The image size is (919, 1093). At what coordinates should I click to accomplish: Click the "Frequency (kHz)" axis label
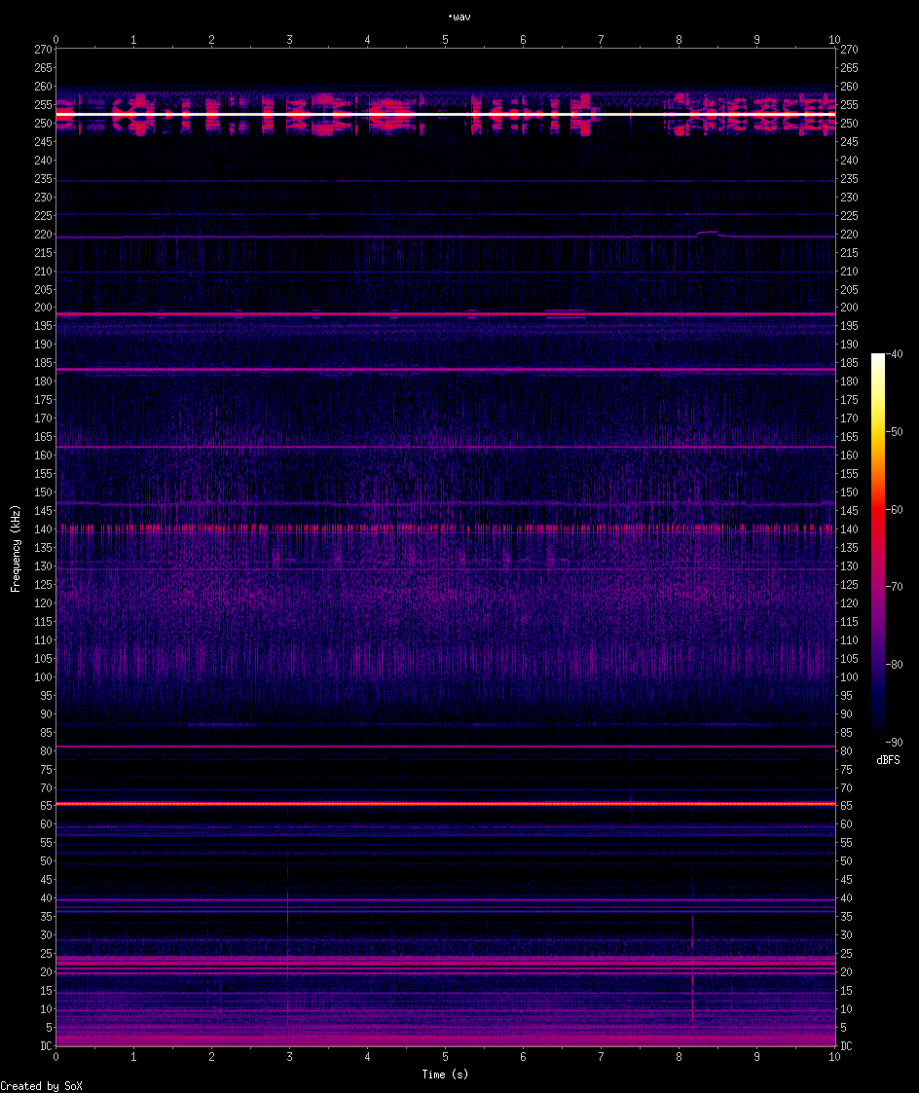coord(16,549)
